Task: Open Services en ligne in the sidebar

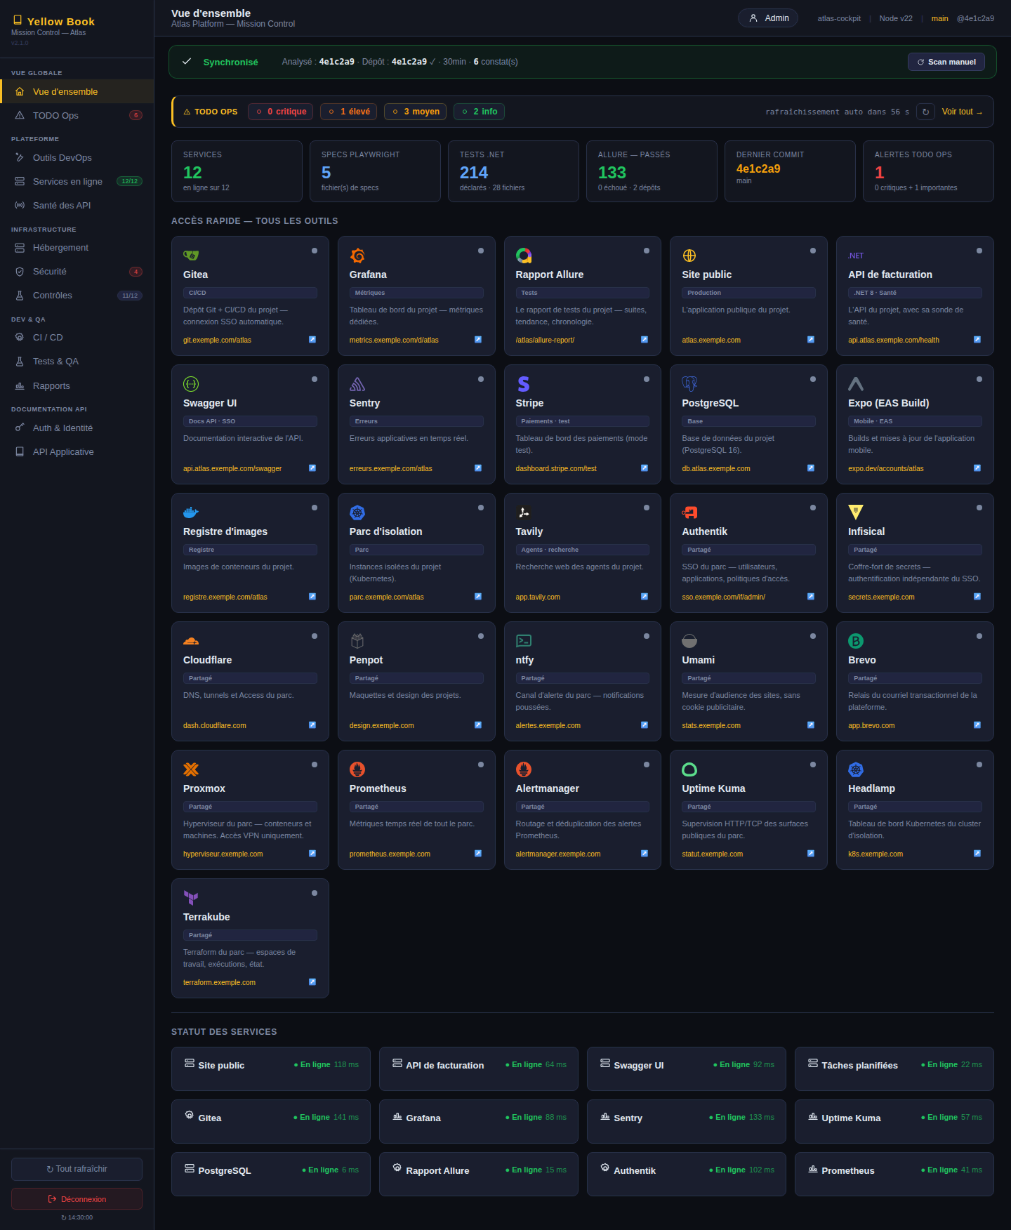Action: [77, 181]
